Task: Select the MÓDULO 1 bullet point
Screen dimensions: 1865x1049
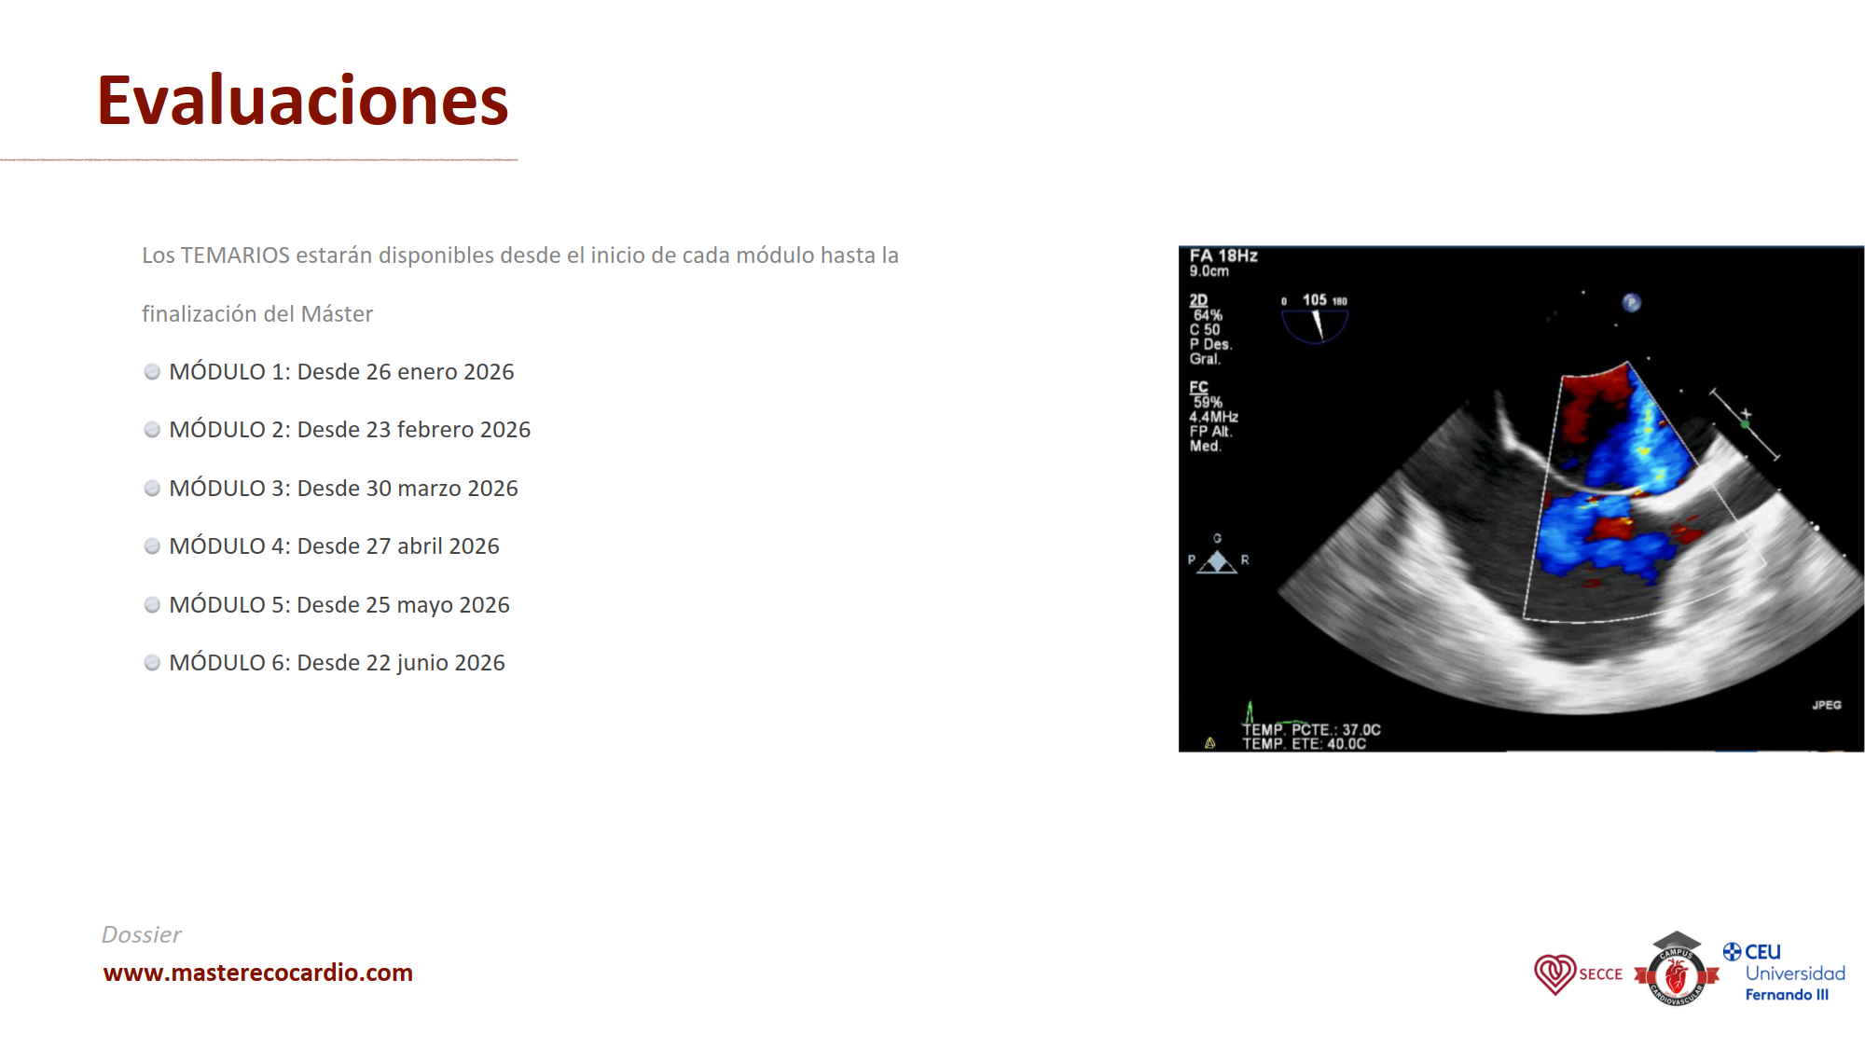Action: point(152,372)
